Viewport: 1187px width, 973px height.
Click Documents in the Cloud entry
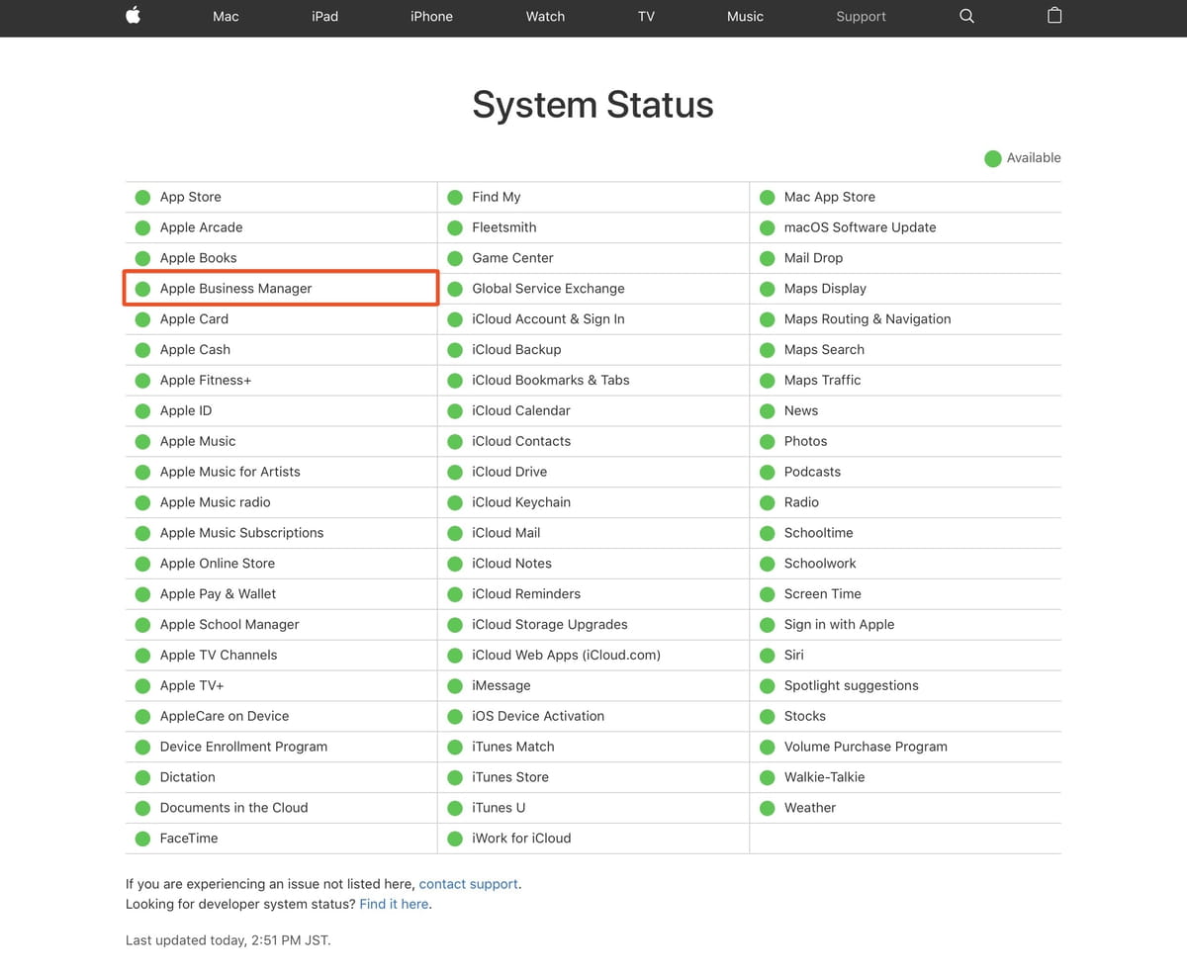(233, 808)
